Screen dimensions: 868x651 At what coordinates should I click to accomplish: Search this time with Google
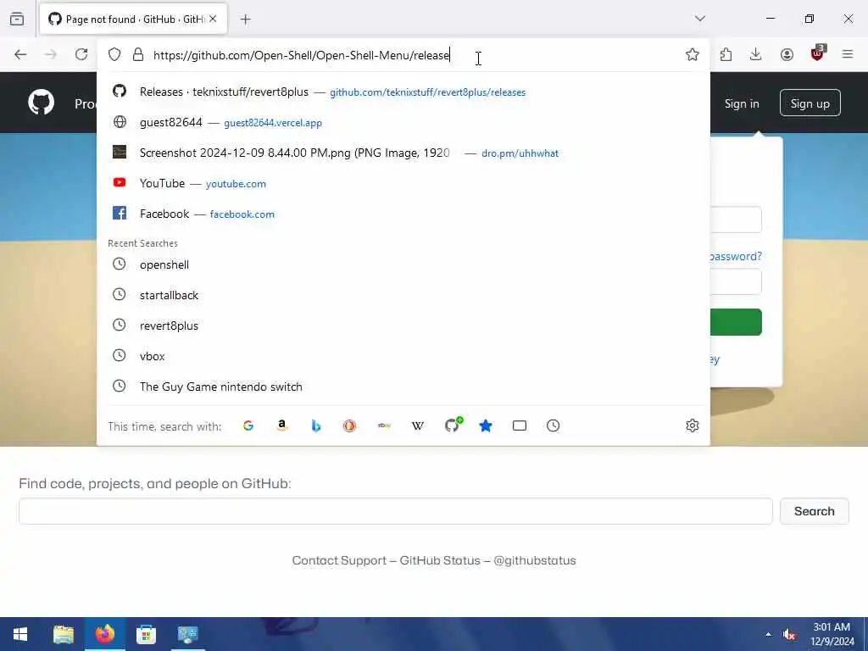click(x=248, y=426)
